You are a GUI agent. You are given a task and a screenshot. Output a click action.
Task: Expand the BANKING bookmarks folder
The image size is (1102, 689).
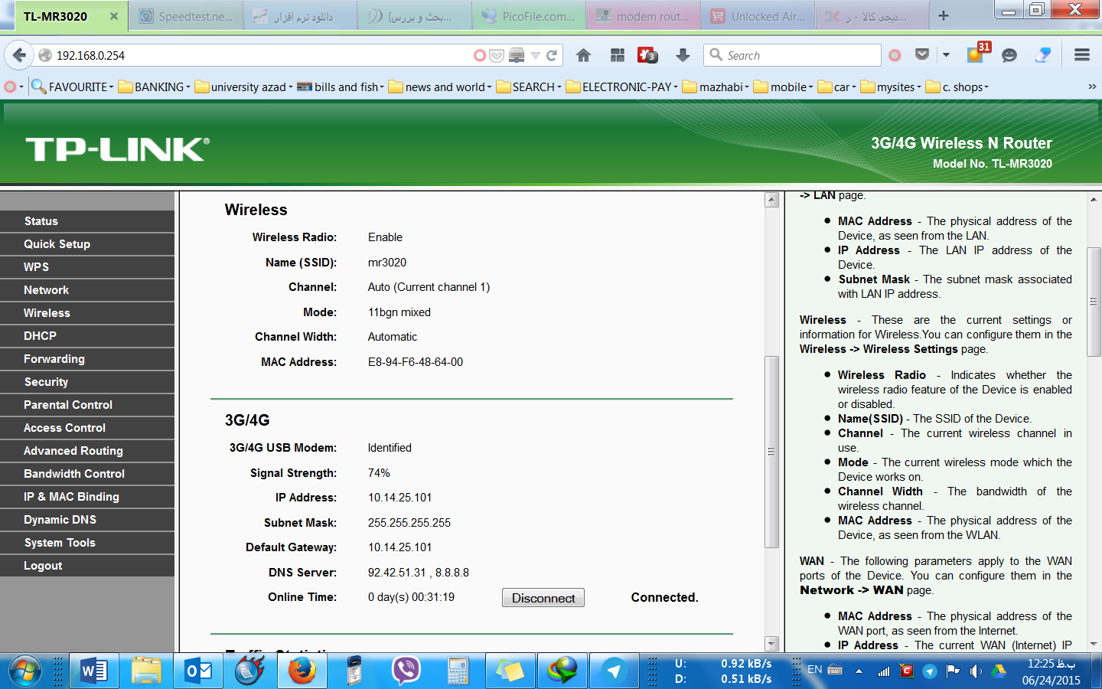[x=155, y=87]
